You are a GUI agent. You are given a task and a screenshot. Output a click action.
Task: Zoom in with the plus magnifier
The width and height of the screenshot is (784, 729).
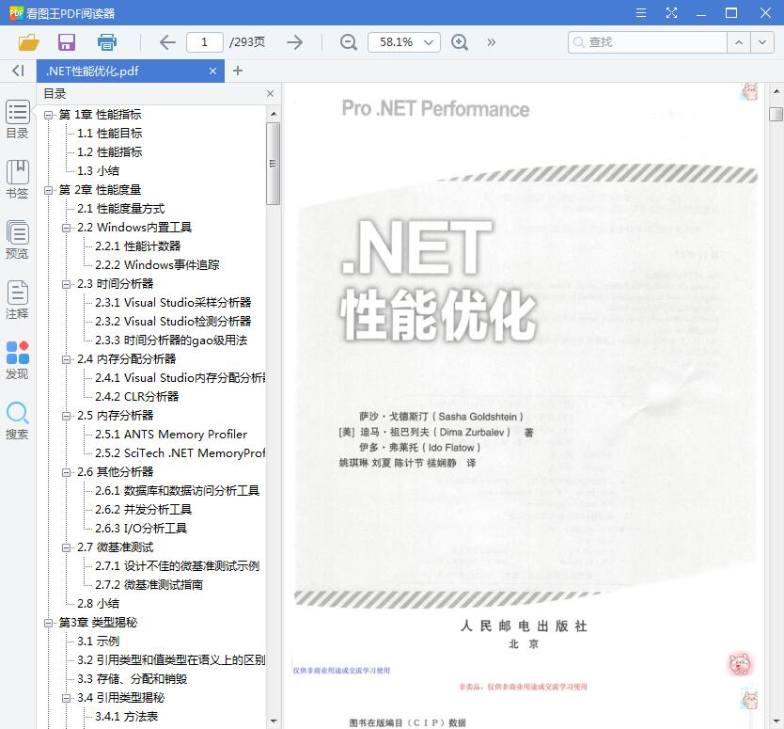click(x=459, y=42)
